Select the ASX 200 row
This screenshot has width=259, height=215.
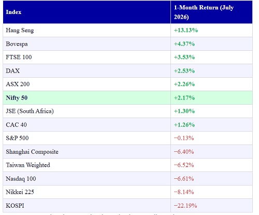pos(127,84)
